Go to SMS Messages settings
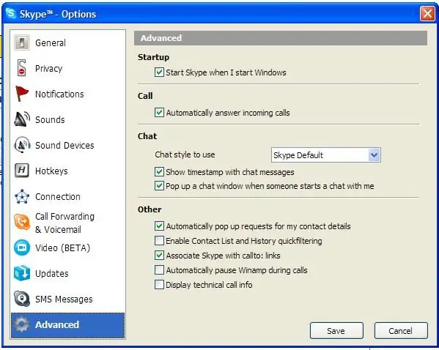 point(64,299)
